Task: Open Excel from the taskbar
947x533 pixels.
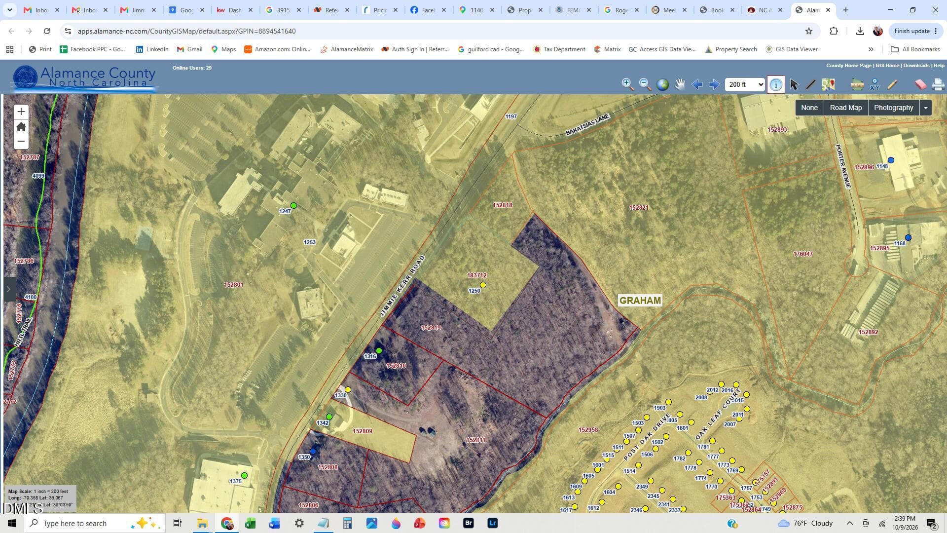Action: [x=250, y=523]
